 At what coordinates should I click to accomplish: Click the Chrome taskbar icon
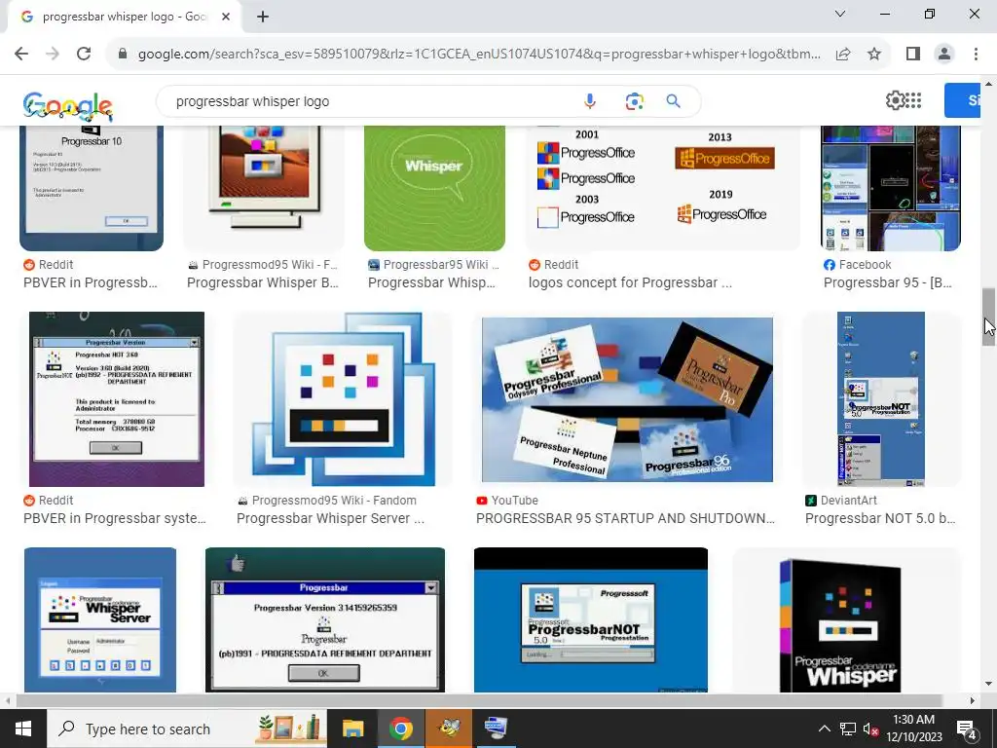click(401, 729)
